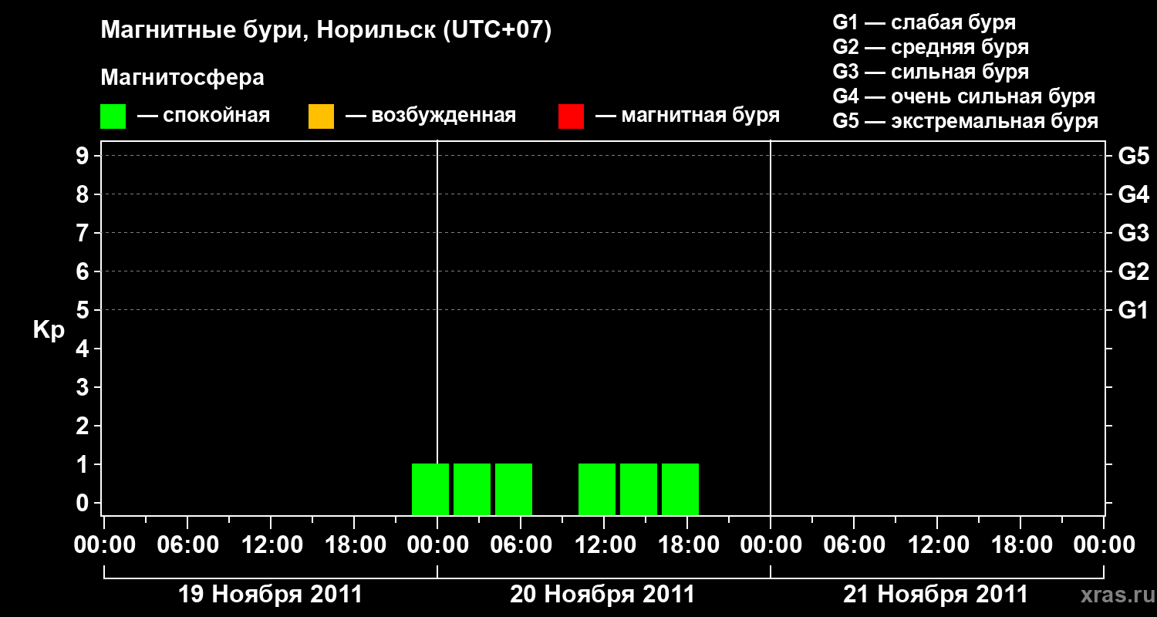Click the green bar ending at 18:00 on 20 November
1157x617 pixels.
(680, 489)
